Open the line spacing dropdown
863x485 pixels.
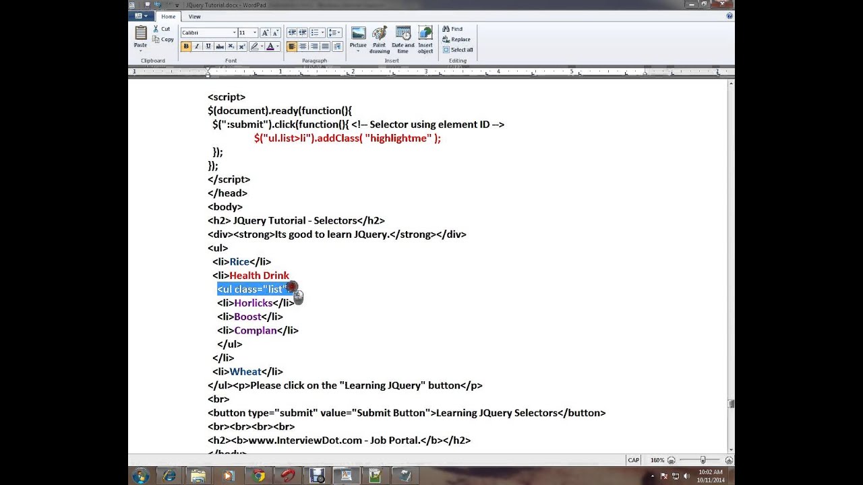point(334,32)
